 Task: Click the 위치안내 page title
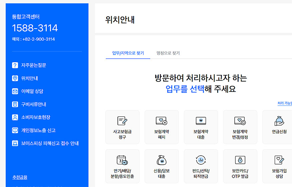120,20
